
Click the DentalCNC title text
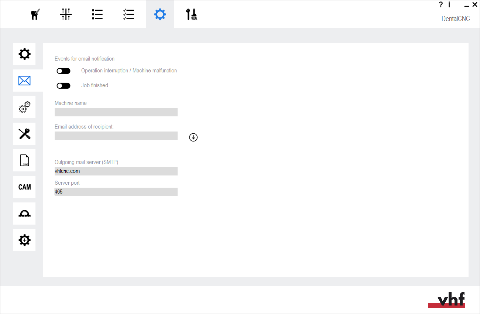coord(456,18)
